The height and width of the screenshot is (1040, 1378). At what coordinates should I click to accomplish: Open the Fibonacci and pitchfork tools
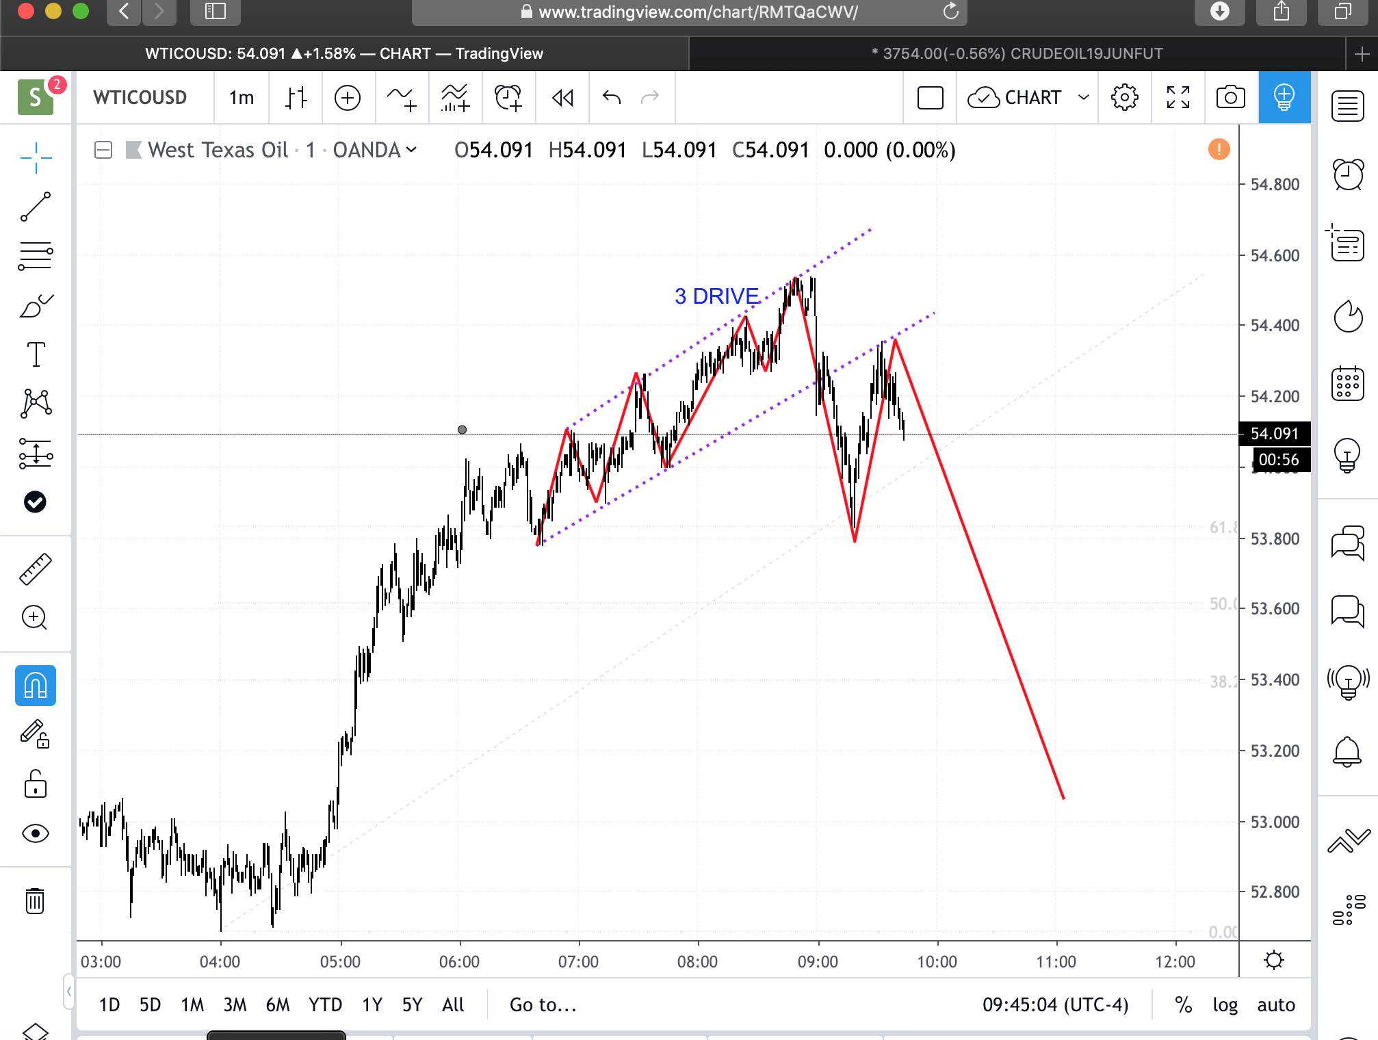tap(36, 256)
